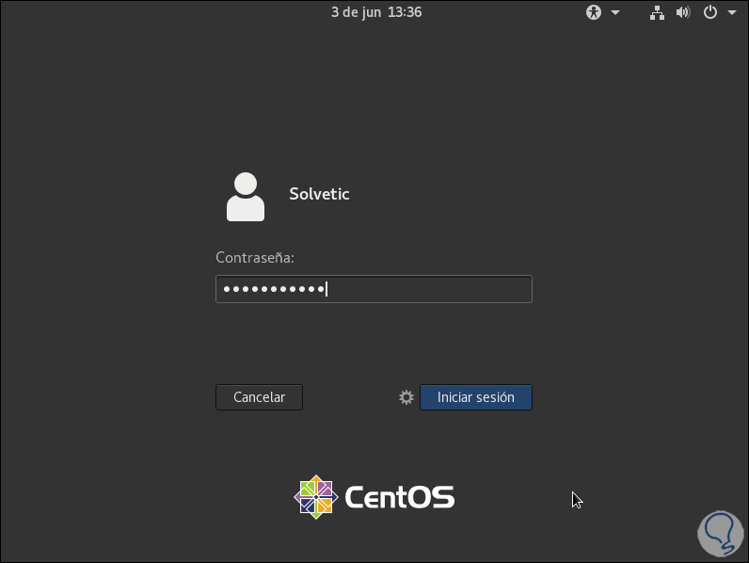Expand the accessibility dropdown arrow
Viewport: 749px width, 563px height.
point(615,12)
